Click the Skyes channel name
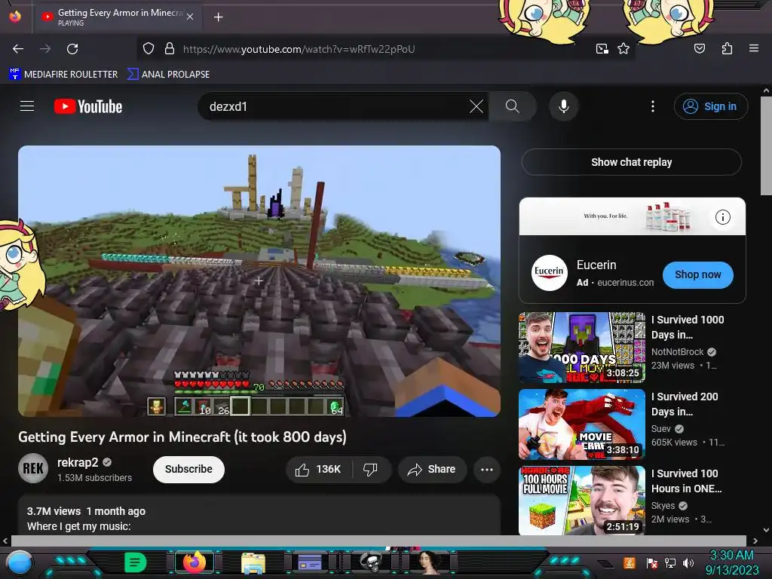 coord(663,505)
